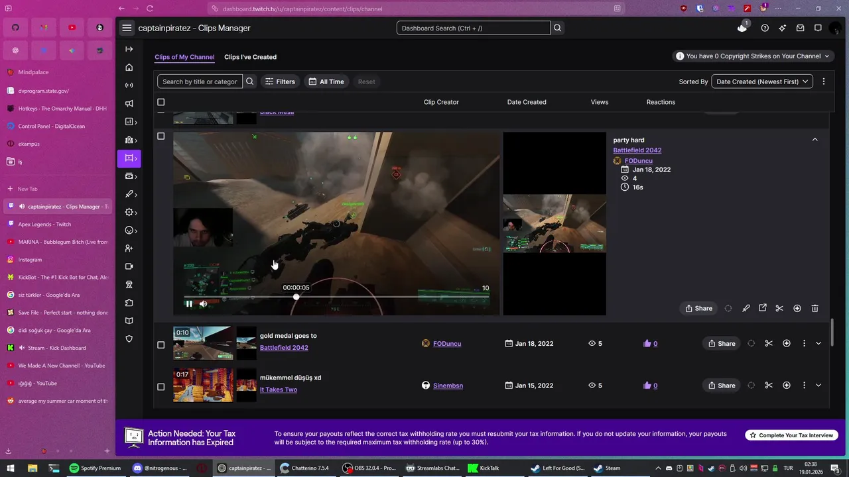Switch to Apex Legends - Twitch browser tab
The image size is (849, 477).
click(57, 224)
